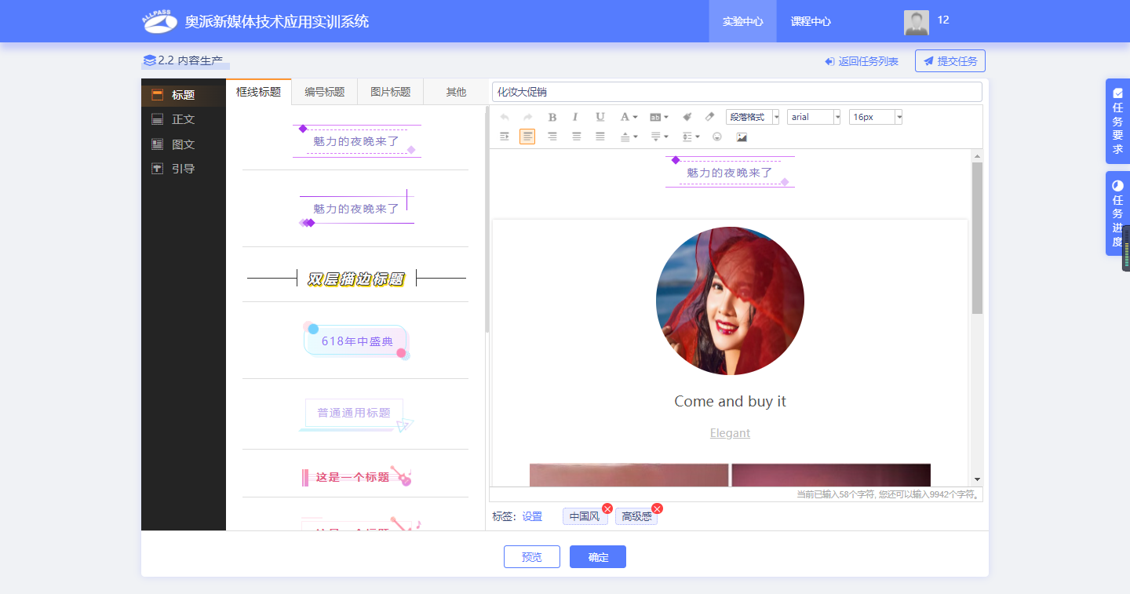Image resolution: width=1130 pixels, height=594 pixels.
Task: Click the 提交任务 button
Action: coord(950,61)
